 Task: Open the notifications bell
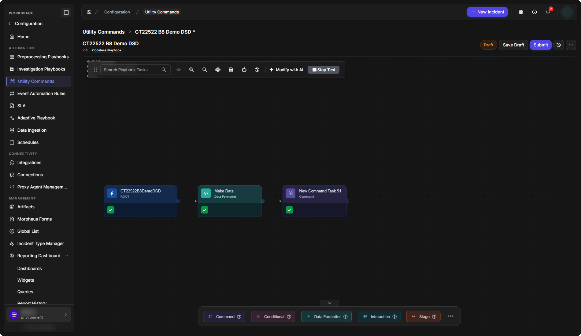(548, 12)
